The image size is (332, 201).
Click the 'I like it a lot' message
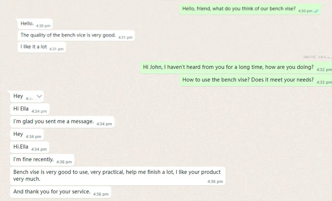[x=34, y=47]
